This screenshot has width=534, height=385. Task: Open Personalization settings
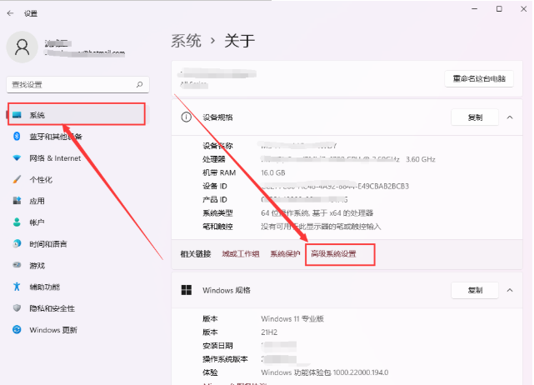click(41, 179)
